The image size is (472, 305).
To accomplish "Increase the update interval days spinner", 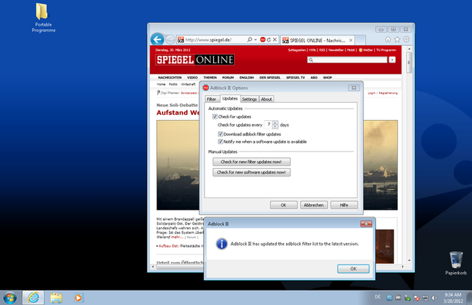I will tap(275, 123).
